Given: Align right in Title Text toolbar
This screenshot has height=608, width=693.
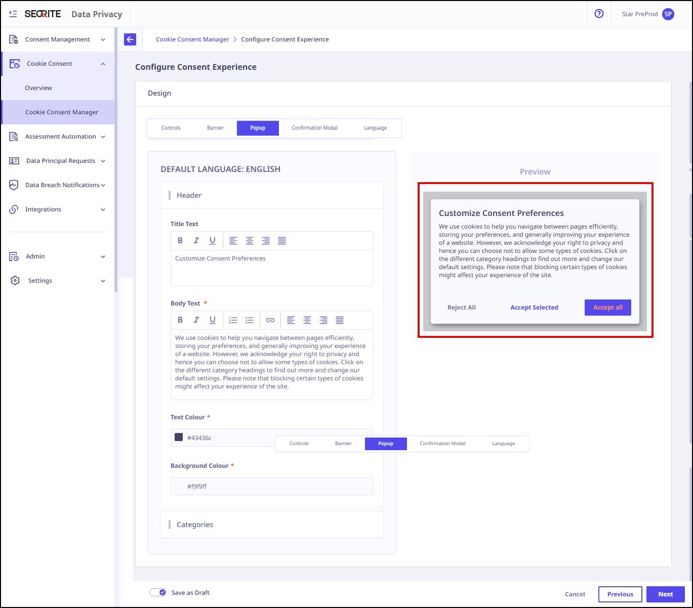Looking at the screenshot, I should (266, 241).
